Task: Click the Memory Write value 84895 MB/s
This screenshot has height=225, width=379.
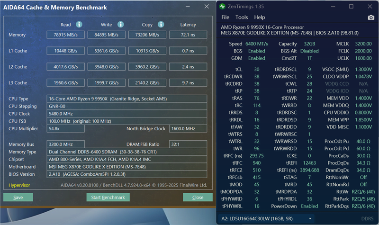Action: (x=106, y=35)
